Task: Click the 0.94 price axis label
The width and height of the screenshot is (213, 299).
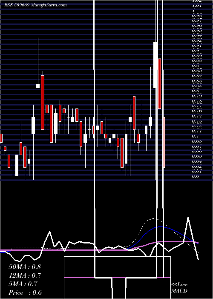Action: (x=197, y=35)
